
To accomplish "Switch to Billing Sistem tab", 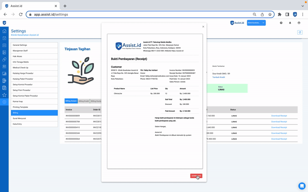I will [x=71, y=101].
